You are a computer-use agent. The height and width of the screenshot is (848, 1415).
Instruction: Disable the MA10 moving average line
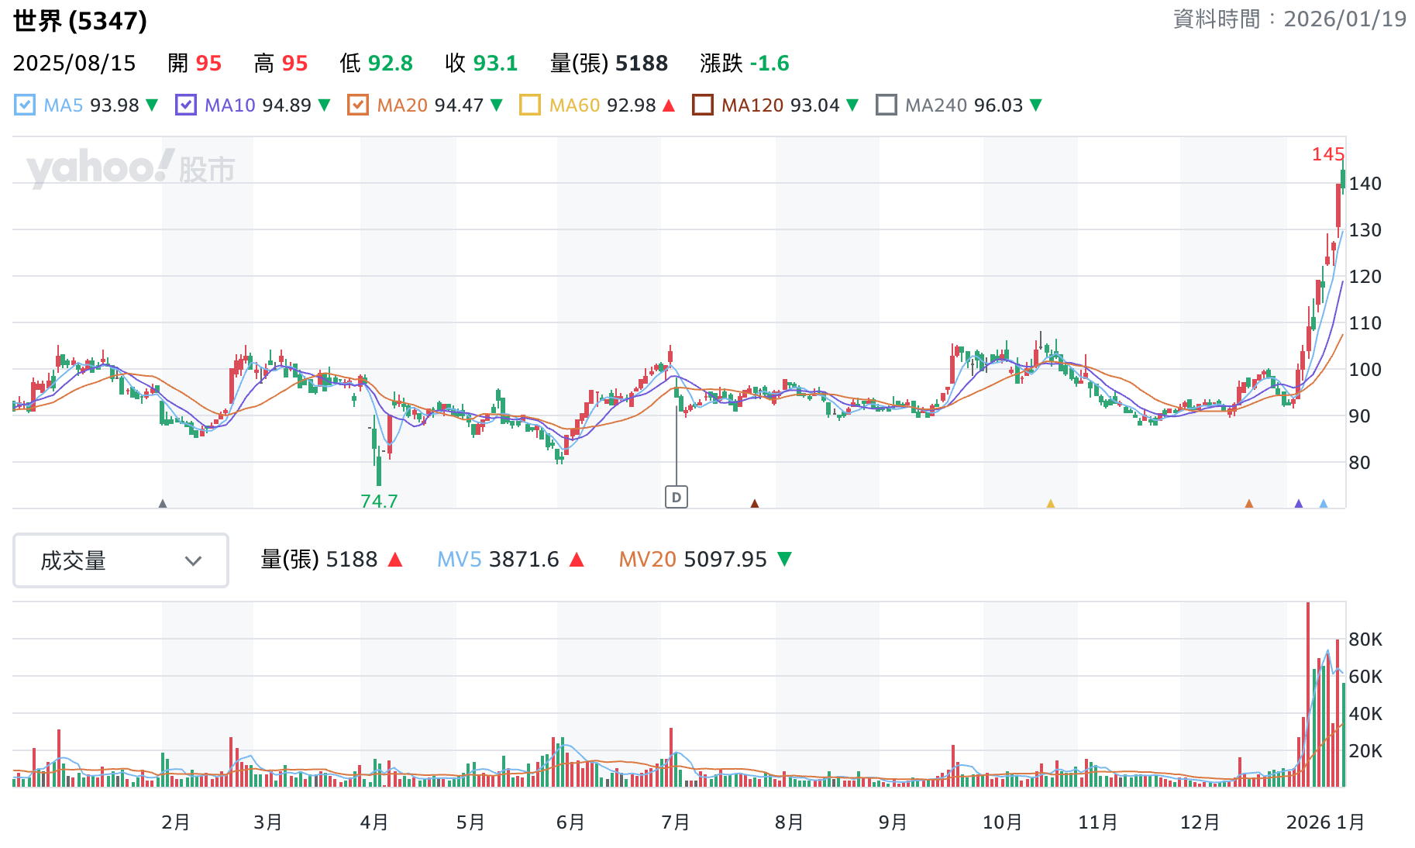click(x=186, y=105)
